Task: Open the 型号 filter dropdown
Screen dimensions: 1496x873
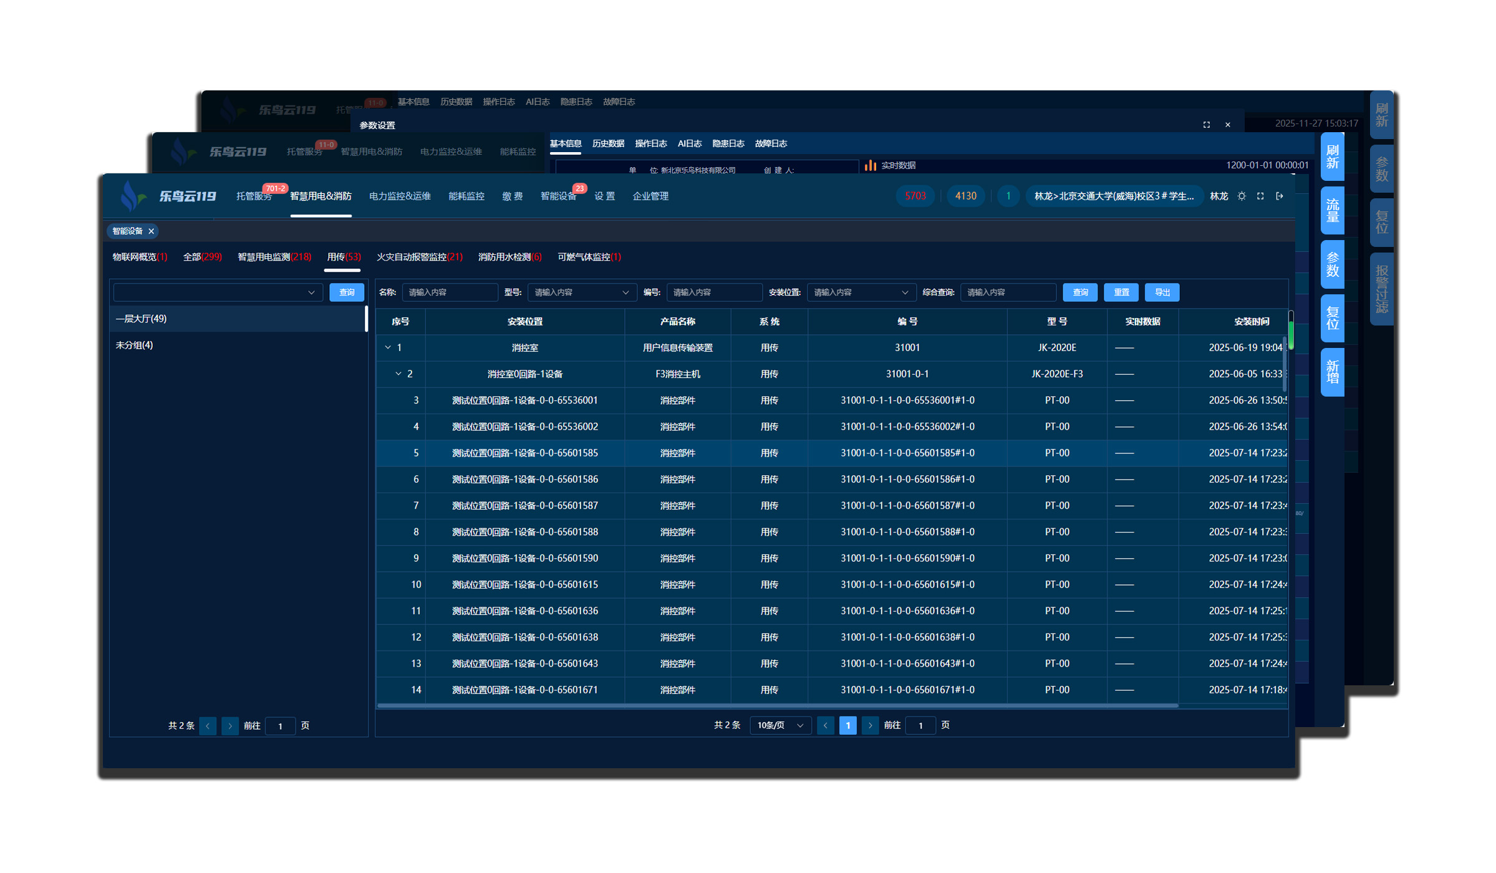Action: (581, 292)
